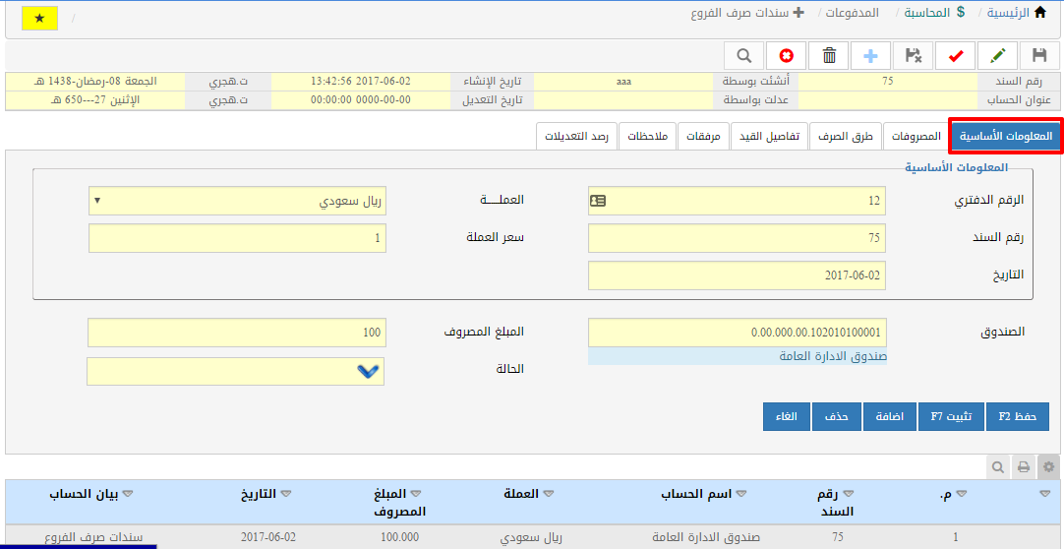Click the red circle cancel icon
The width and height of the screenshot is (1064, 549).
coord(787,55)
